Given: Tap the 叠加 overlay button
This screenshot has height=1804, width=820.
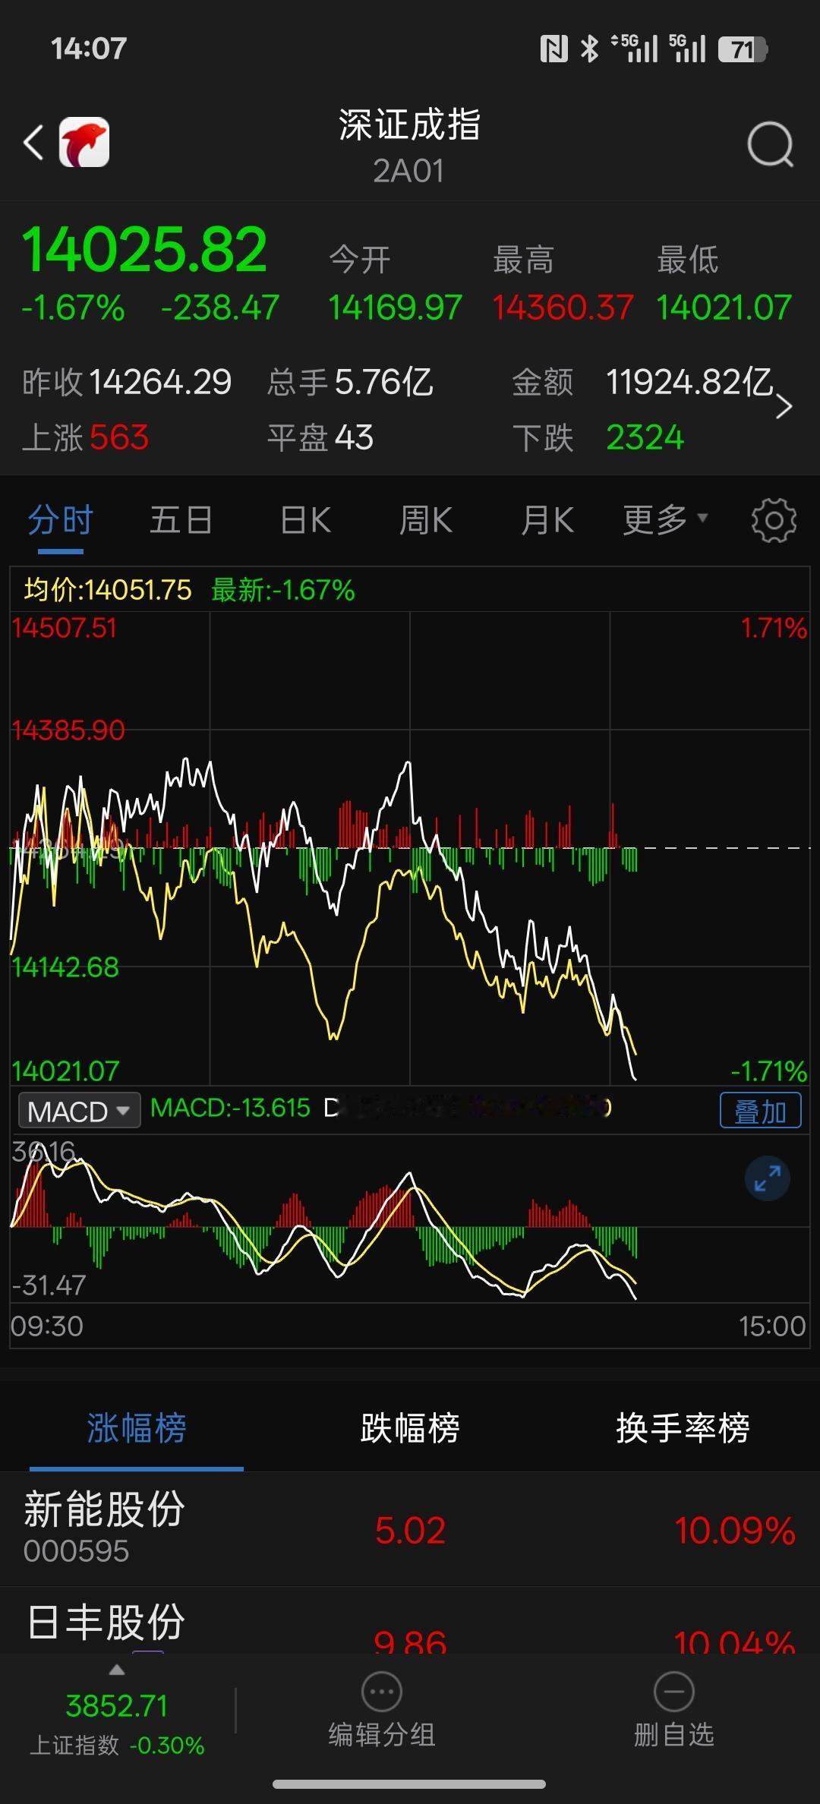Looking at the screenshot, I should [761, 1111].
